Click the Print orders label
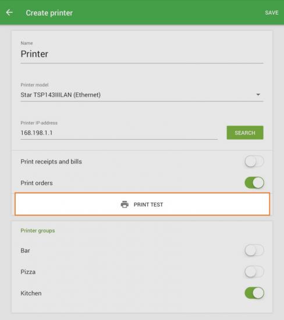The height and width of the screenshot is (320, 284). tap(37, 183)
